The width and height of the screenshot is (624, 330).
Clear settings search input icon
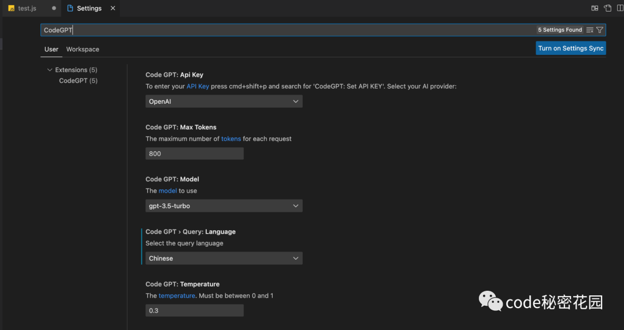tap(590, 30)
